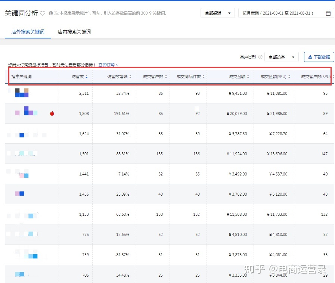Click the visitor count 759
The width and height of the screenshot is (335, 283).
pyautogui.click(x=86, y=255)
